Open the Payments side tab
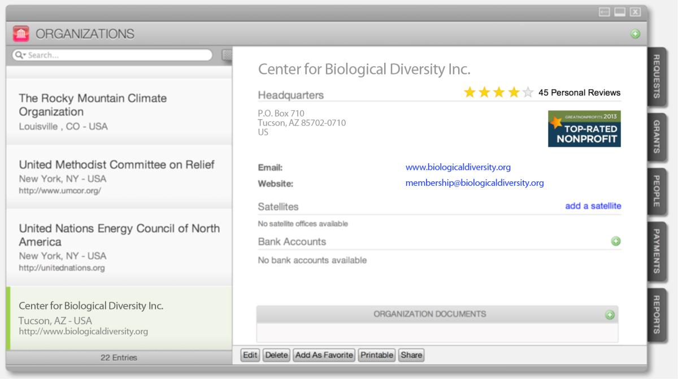 click(657, 251)
